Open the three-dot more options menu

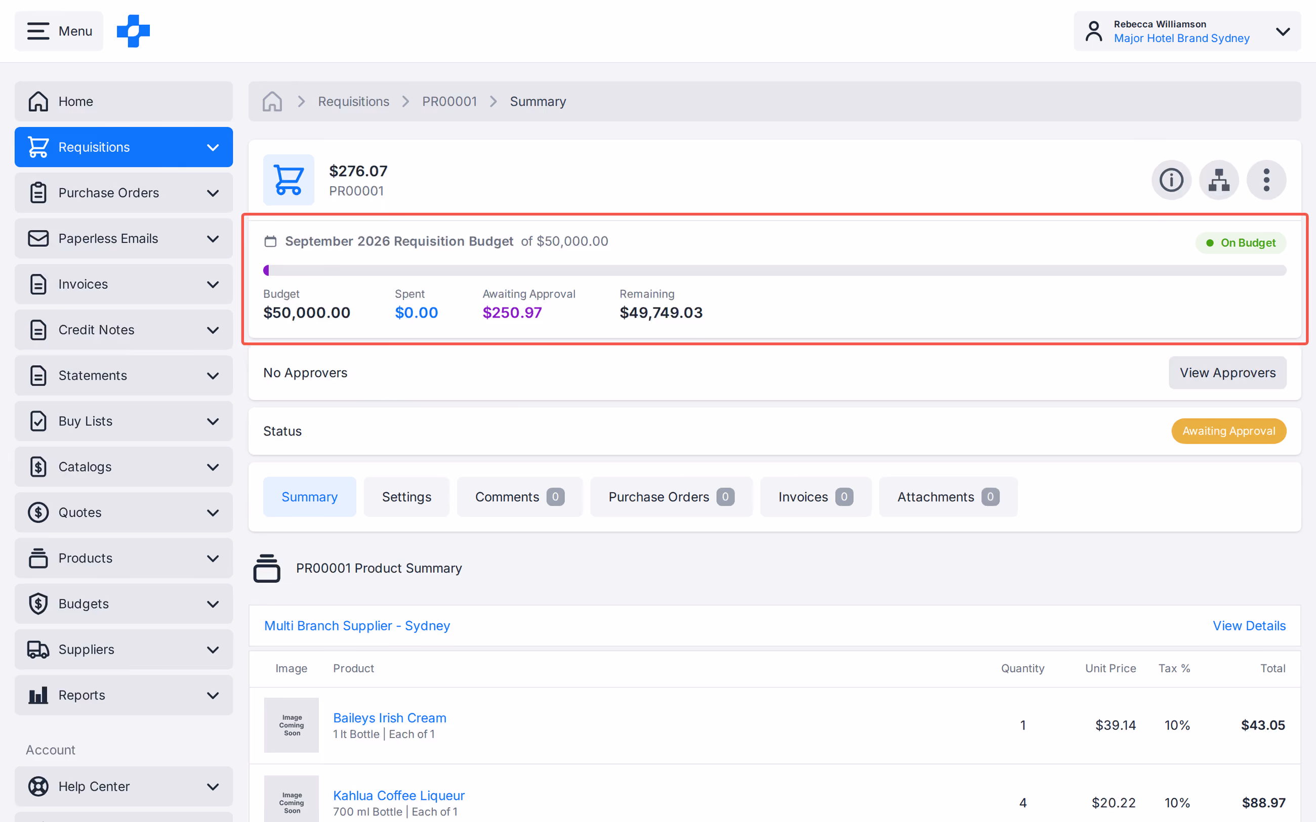pyautogui.click(x=1266, y=180)
